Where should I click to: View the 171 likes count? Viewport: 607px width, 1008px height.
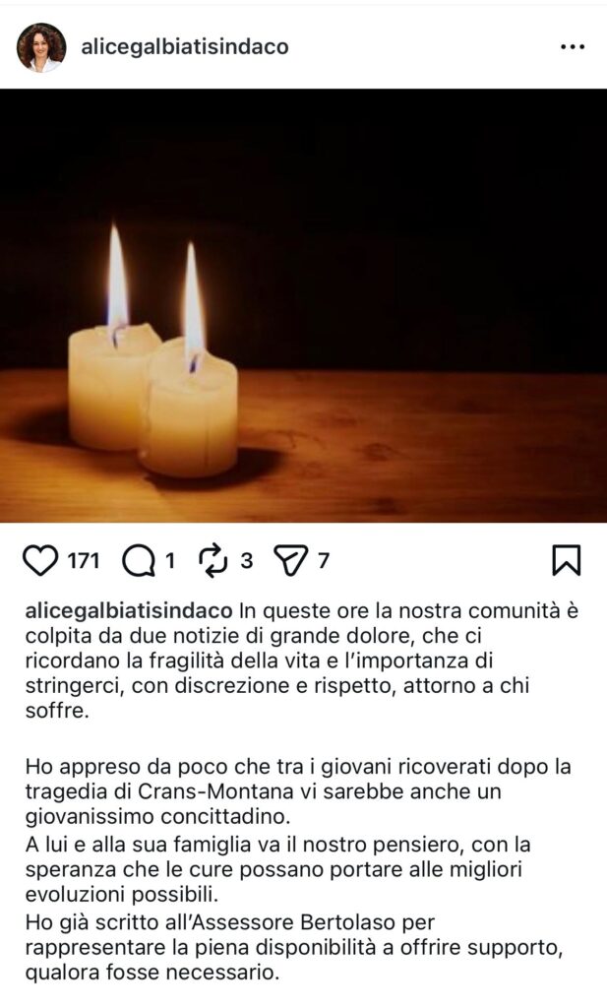point(84,561)
